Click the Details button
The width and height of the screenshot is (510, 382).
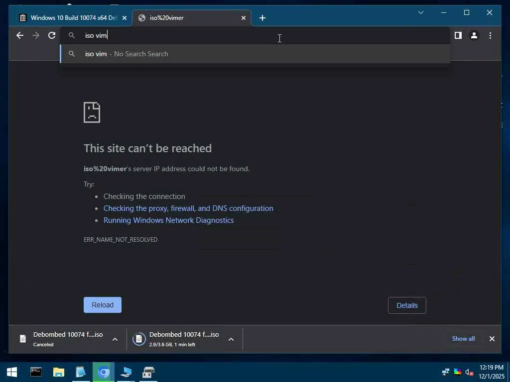tap(407, 305)
